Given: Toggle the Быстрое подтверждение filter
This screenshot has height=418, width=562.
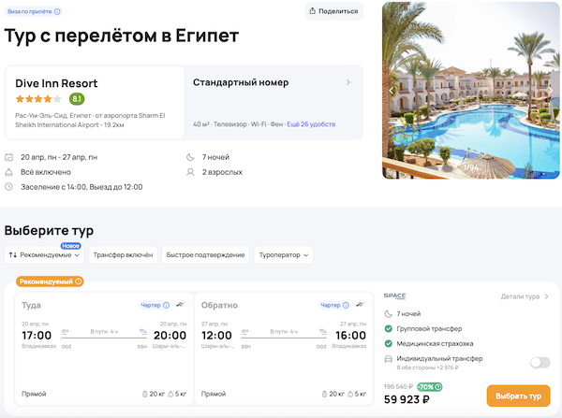Looking at the screenshot, I should point(205,254).
